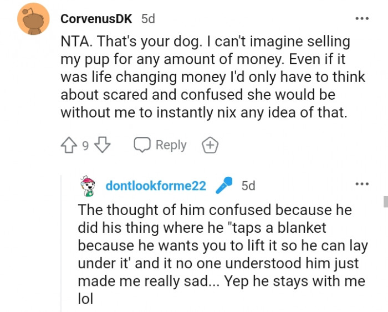Click the gray scrollbar thumb on right edge
Image resolution: width=388 pixels, height=312 pixels.
385,200
